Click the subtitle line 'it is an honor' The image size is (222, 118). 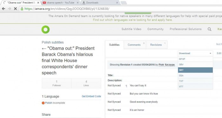(137, 110)
